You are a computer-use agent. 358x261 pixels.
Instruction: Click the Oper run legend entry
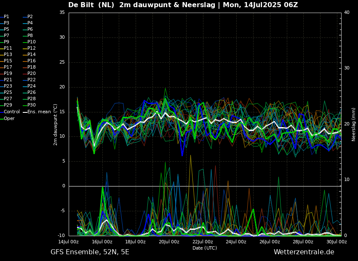[x=7, y=119]
